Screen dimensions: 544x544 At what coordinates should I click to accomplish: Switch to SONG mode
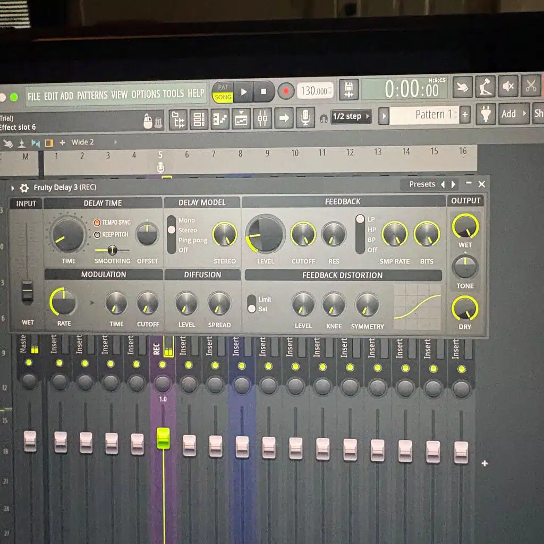pos(223,97)
